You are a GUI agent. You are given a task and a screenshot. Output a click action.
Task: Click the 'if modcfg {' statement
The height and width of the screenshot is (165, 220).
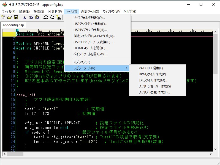(37, 132)
